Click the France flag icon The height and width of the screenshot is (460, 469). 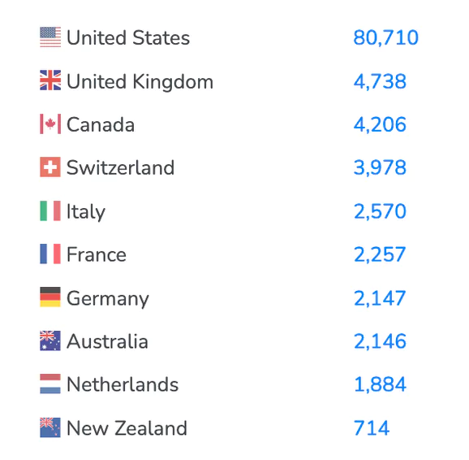50,254
